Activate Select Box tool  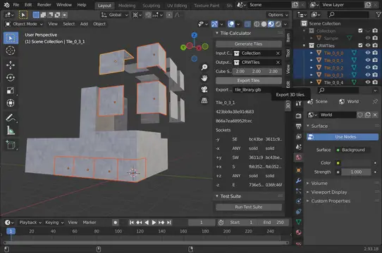click(x=11, y=38)
